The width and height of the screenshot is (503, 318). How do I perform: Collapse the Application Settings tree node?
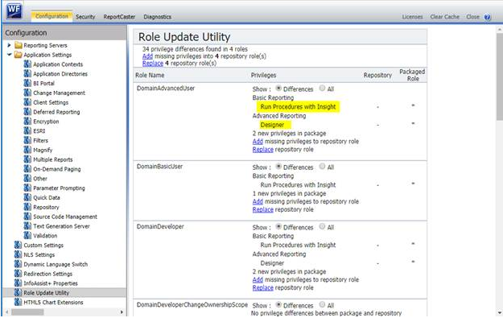[10, 55]
